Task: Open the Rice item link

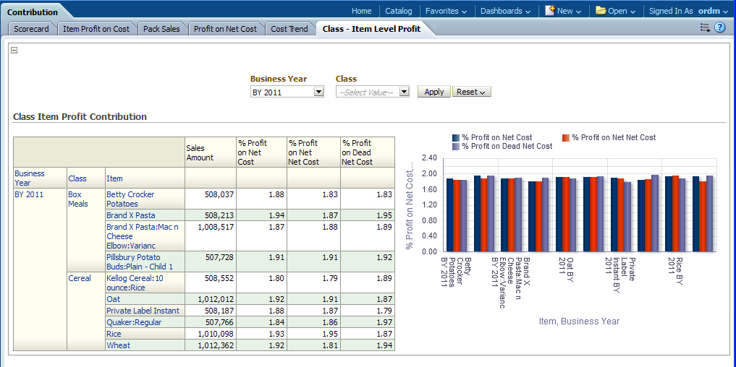Action: [114, 334]
